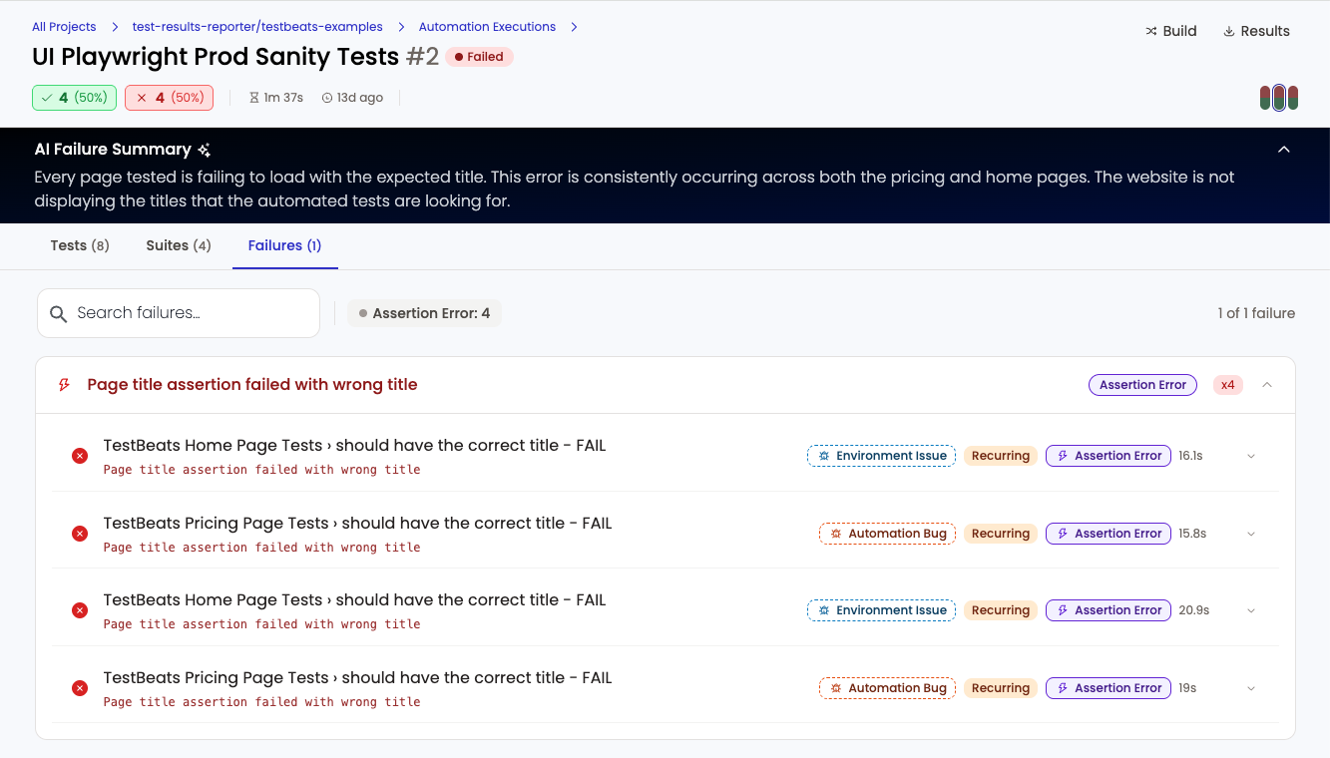
Task: Click the lightning icon beside the failure group title
Action: point(65,385)
